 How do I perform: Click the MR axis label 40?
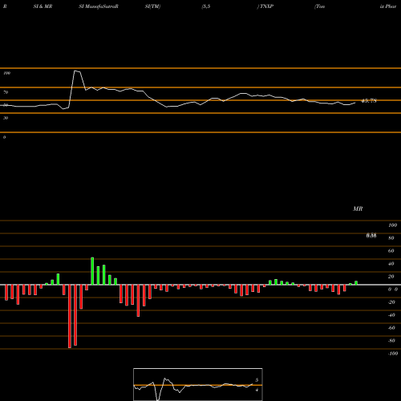(391, 264)
